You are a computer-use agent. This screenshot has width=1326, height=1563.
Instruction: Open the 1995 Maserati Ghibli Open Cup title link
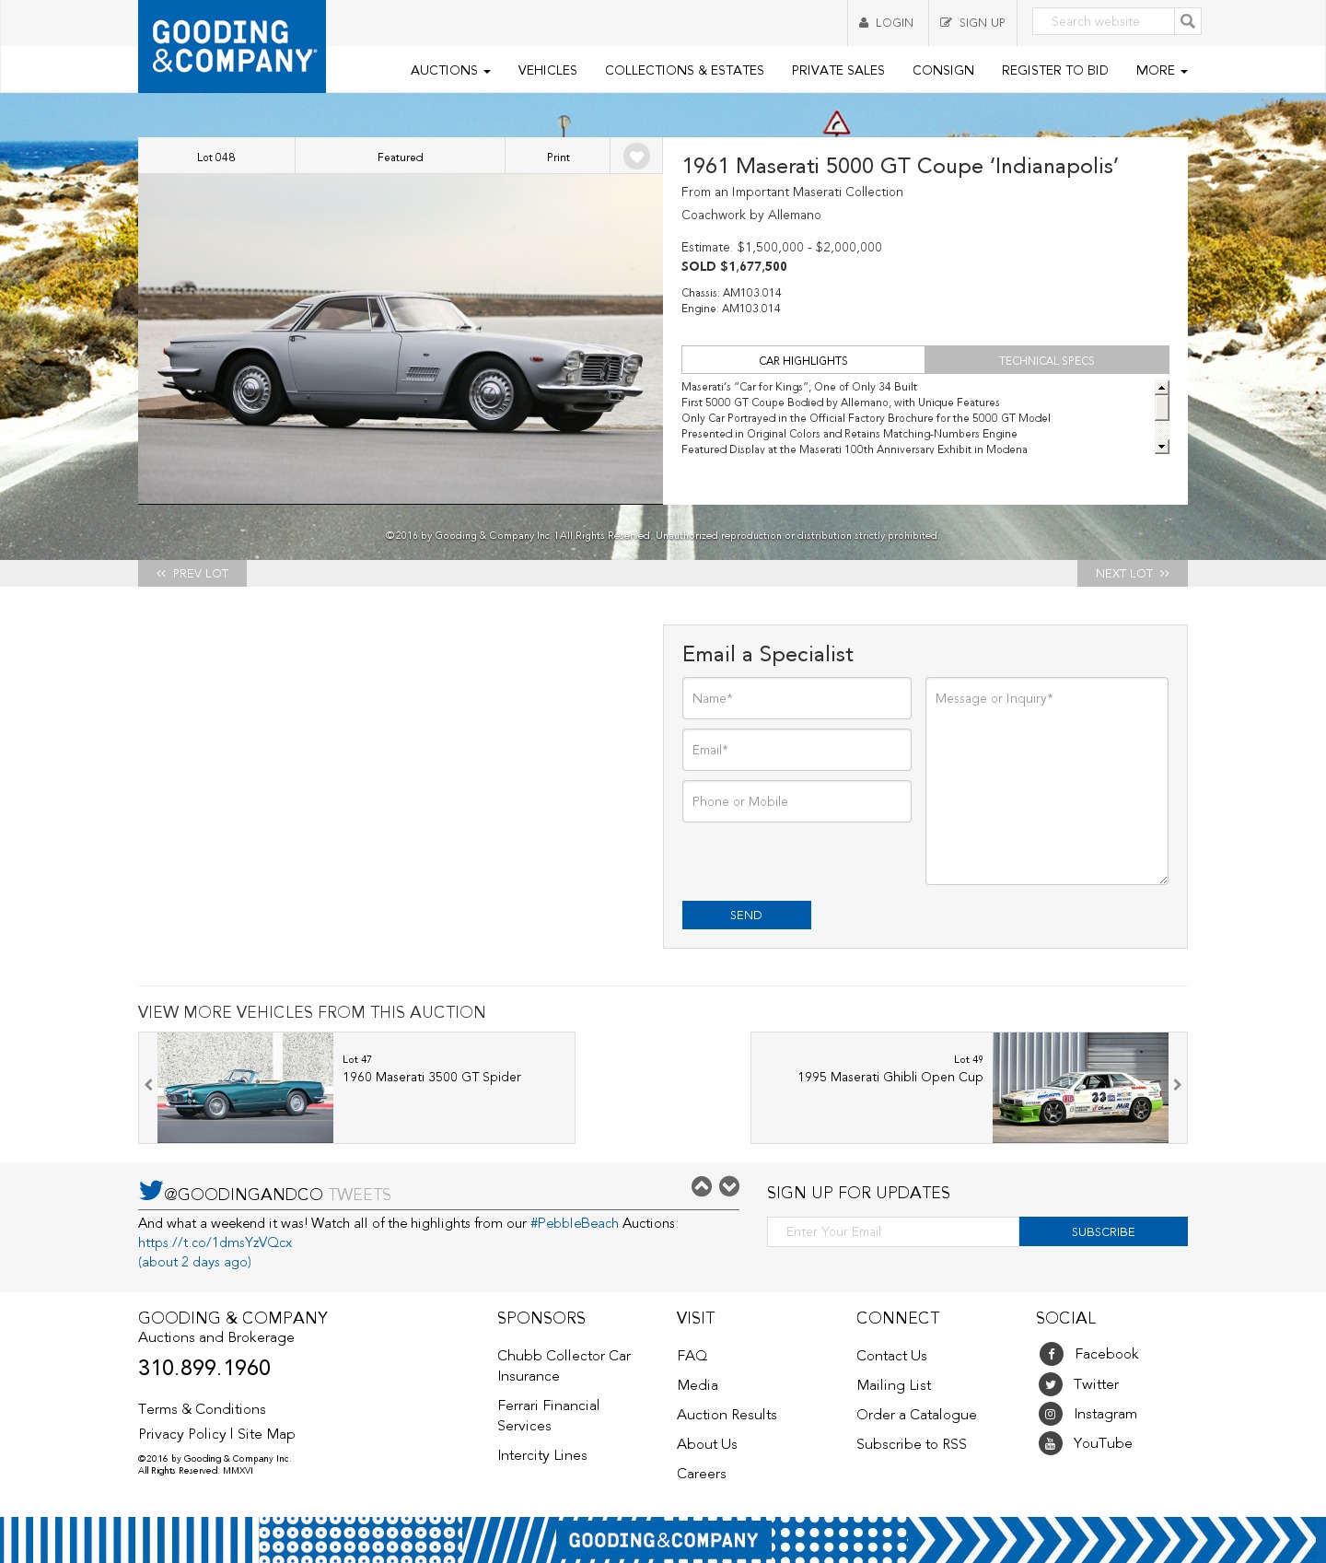pos(890,1077)
